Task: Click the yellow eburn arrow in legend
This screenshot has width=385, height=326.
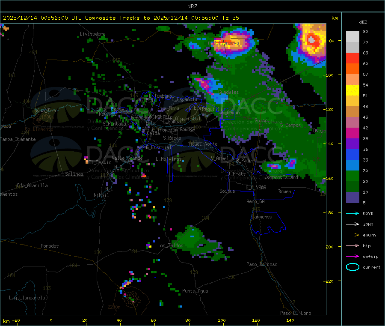Action: click(x=352, y=235)
